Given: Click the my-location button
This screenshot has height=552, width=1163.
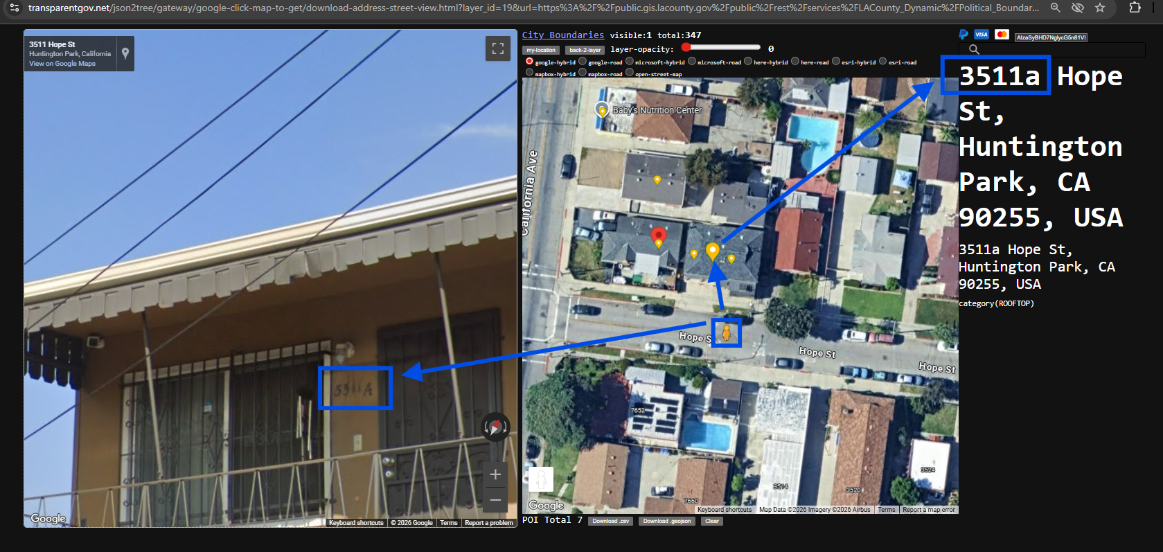Looking at the screenshot, I should 540,50.
